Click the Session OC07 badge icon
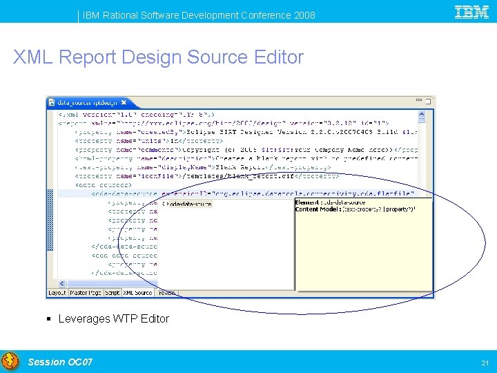 (x=10, y=361)
